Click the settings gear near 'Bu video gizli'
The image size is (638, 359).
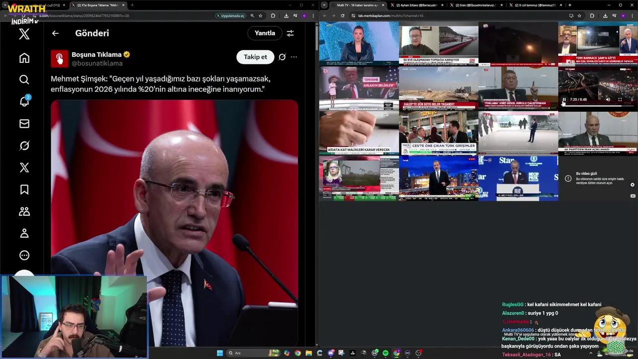[x=633, y=185]
